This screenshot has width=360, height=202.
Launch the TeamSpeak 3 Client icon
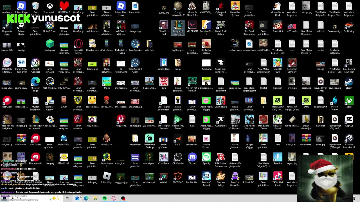[135, 66]
